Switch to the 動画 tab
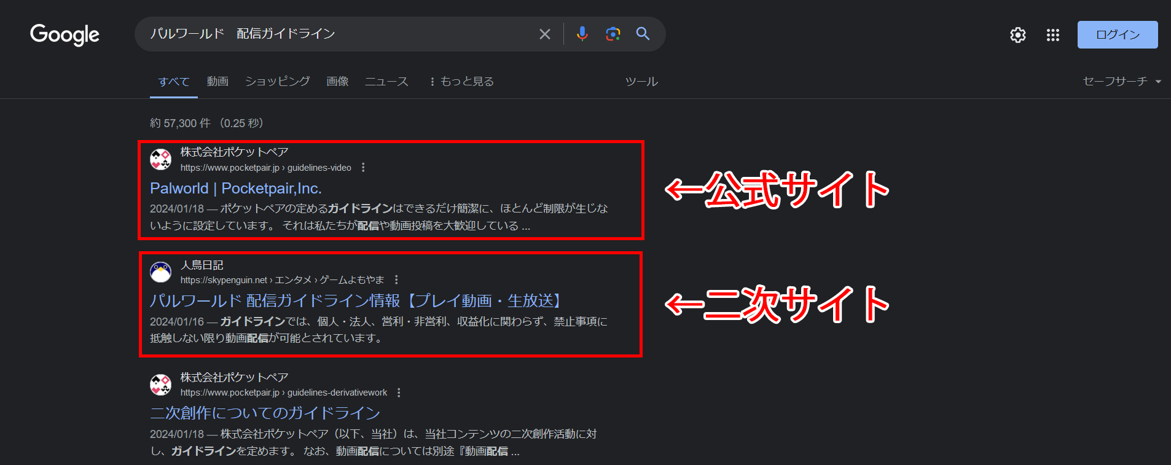 click(x=217, y=82)
